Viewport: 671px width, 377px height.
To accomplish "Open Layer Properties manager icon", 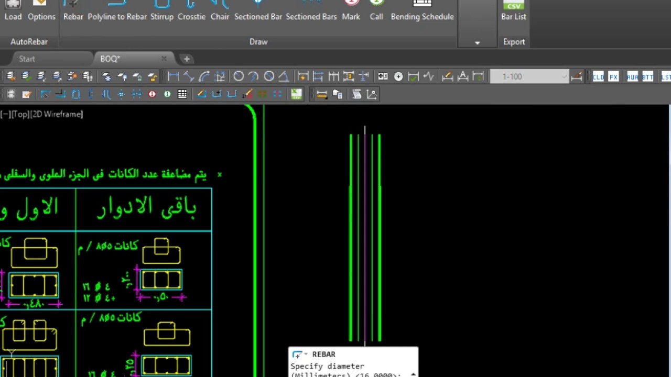I will [x=11, y=76].
